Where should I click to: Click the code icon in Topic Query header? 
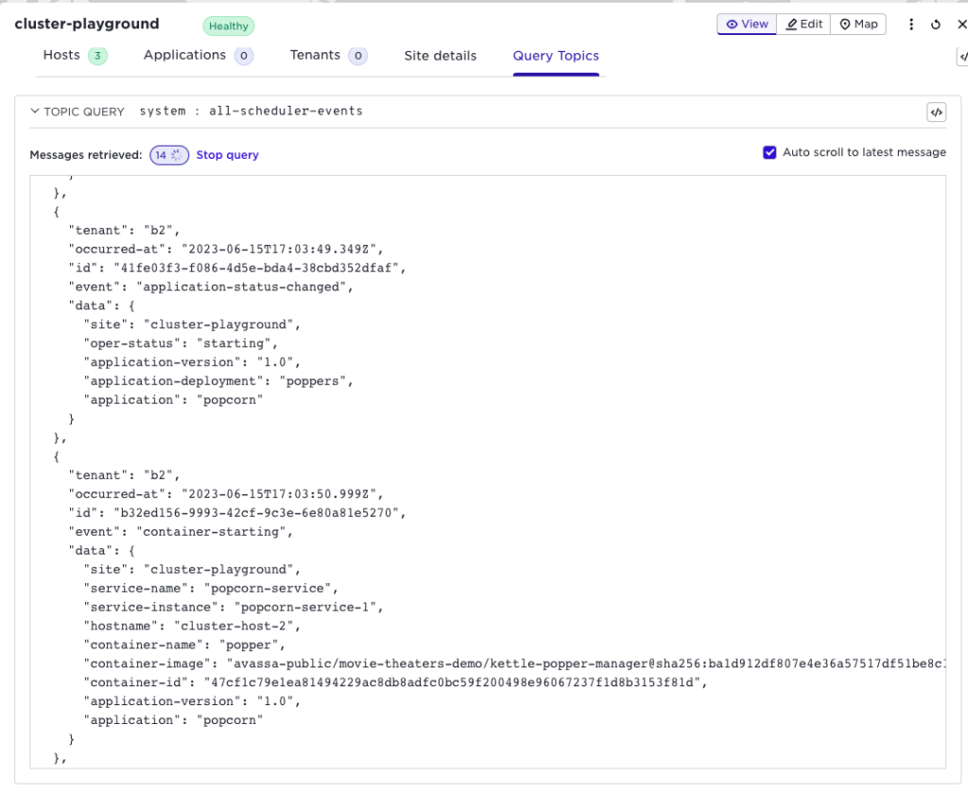pos(936,112)
